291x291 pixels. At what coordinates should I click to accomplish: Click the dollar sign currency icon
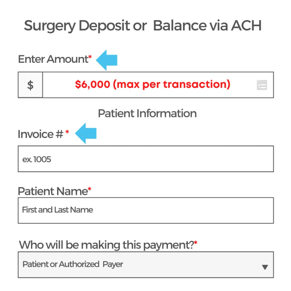(x=30, y=85)
